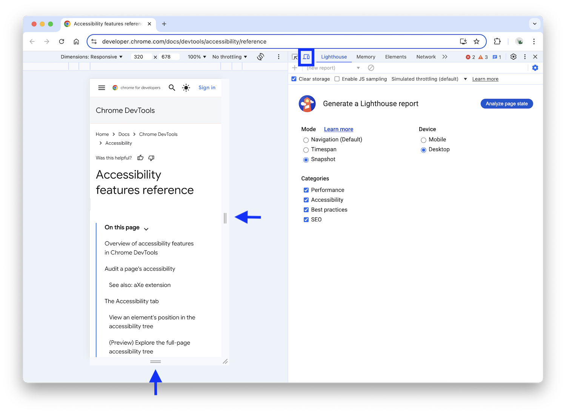Check Enable JS sampling

(x=337, y=79)
